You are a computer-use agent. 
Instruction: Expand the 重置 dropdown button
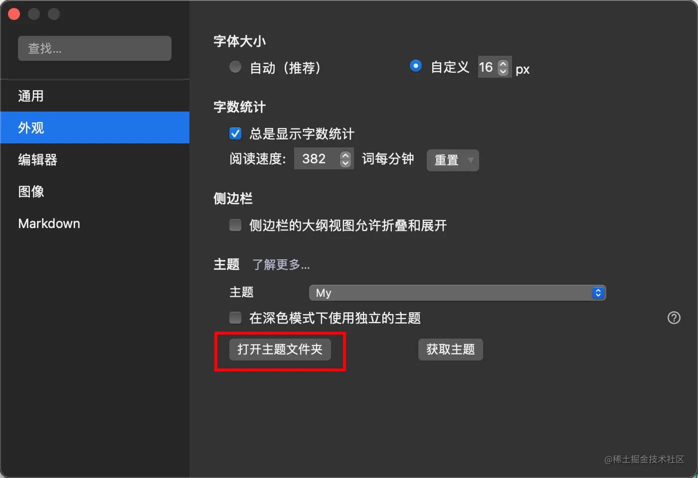coord(453,160)
